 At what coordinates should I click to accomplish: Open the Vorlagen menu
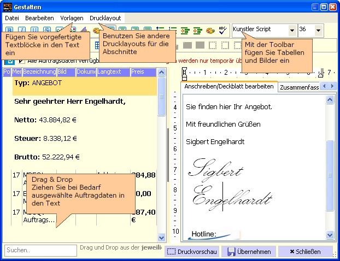[x=72, y=18]
